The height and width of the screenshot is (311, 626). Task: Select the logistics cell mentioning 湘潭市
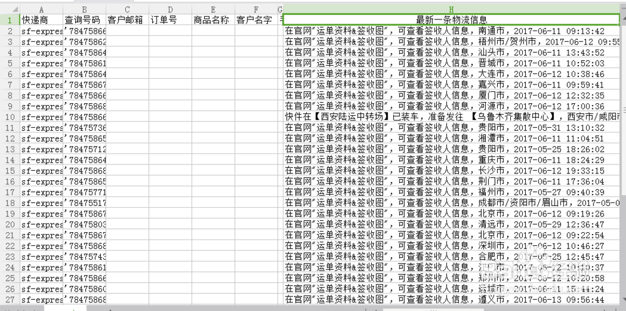[x=451, y=138]
